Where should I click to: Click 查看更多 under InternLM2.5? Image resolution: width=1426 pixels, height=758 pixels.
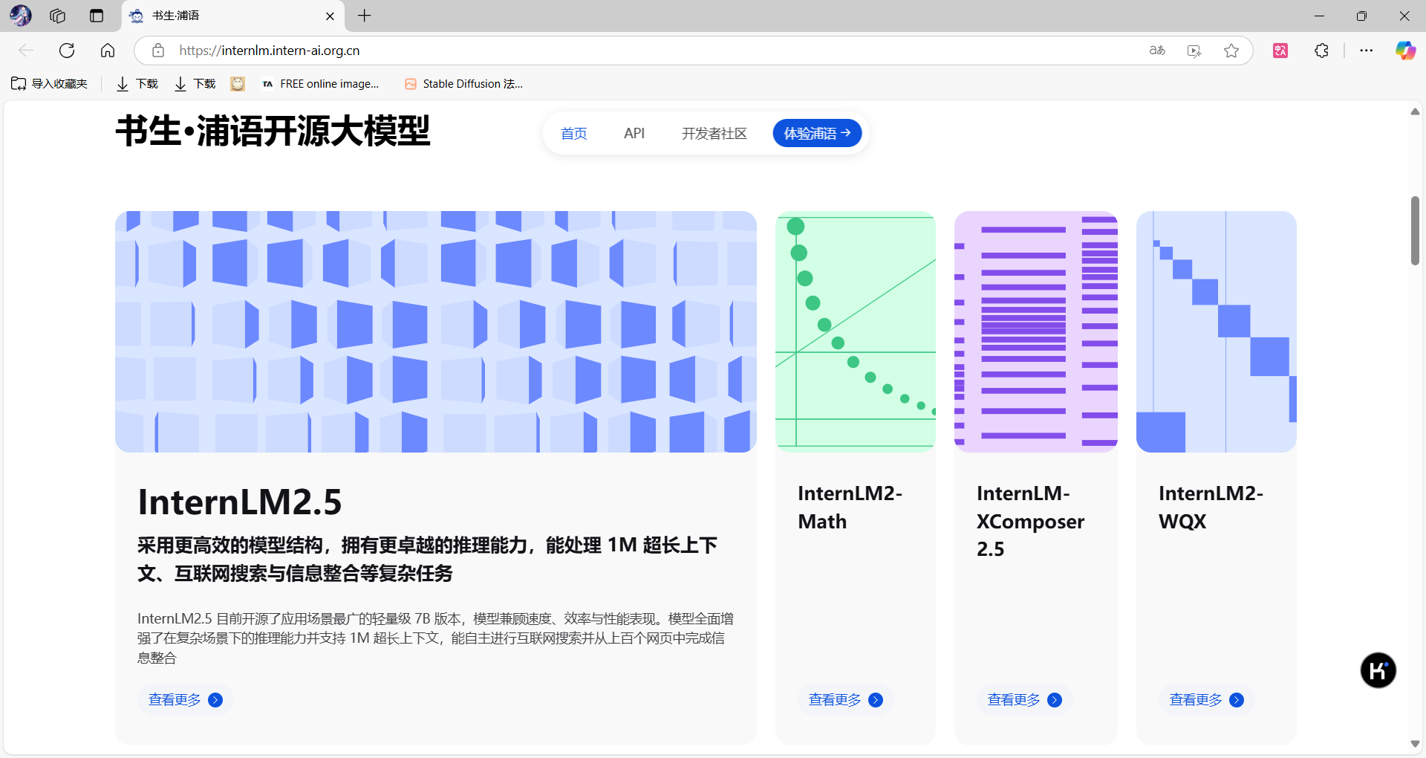pyautogui.click(x=186, y=700)
